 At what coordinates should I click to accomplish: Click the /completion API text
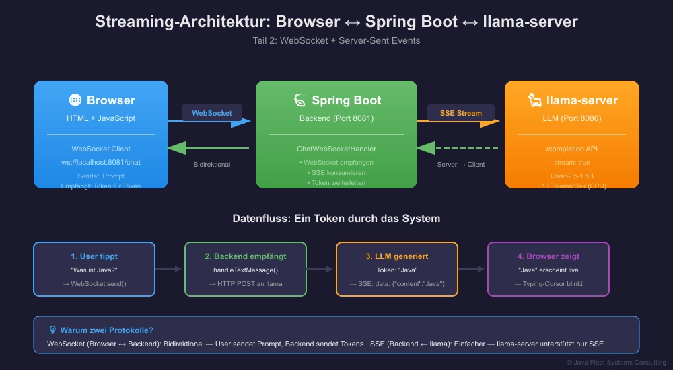[x=572, y=149]
